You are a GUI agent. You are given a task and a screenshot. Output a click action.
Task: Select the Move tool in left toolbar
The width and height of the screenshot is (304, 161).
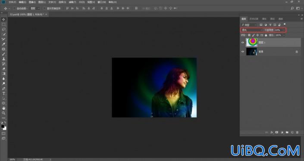pos(4,19)
